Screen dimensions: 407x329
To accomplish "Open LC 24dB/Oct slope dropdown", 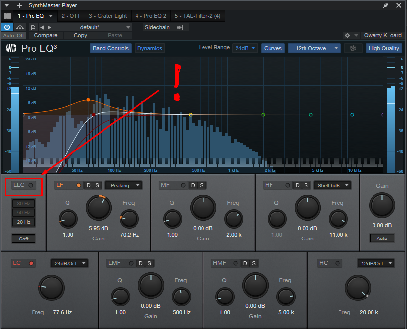I will 69,263.
